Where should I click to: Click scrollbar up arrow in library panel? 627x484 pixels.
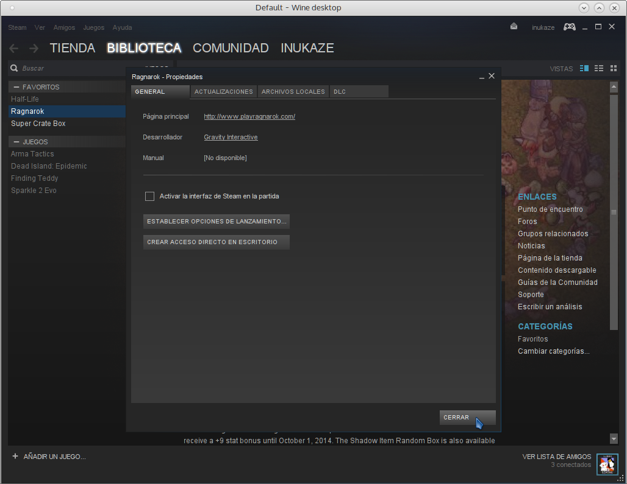tap(614, 86)
